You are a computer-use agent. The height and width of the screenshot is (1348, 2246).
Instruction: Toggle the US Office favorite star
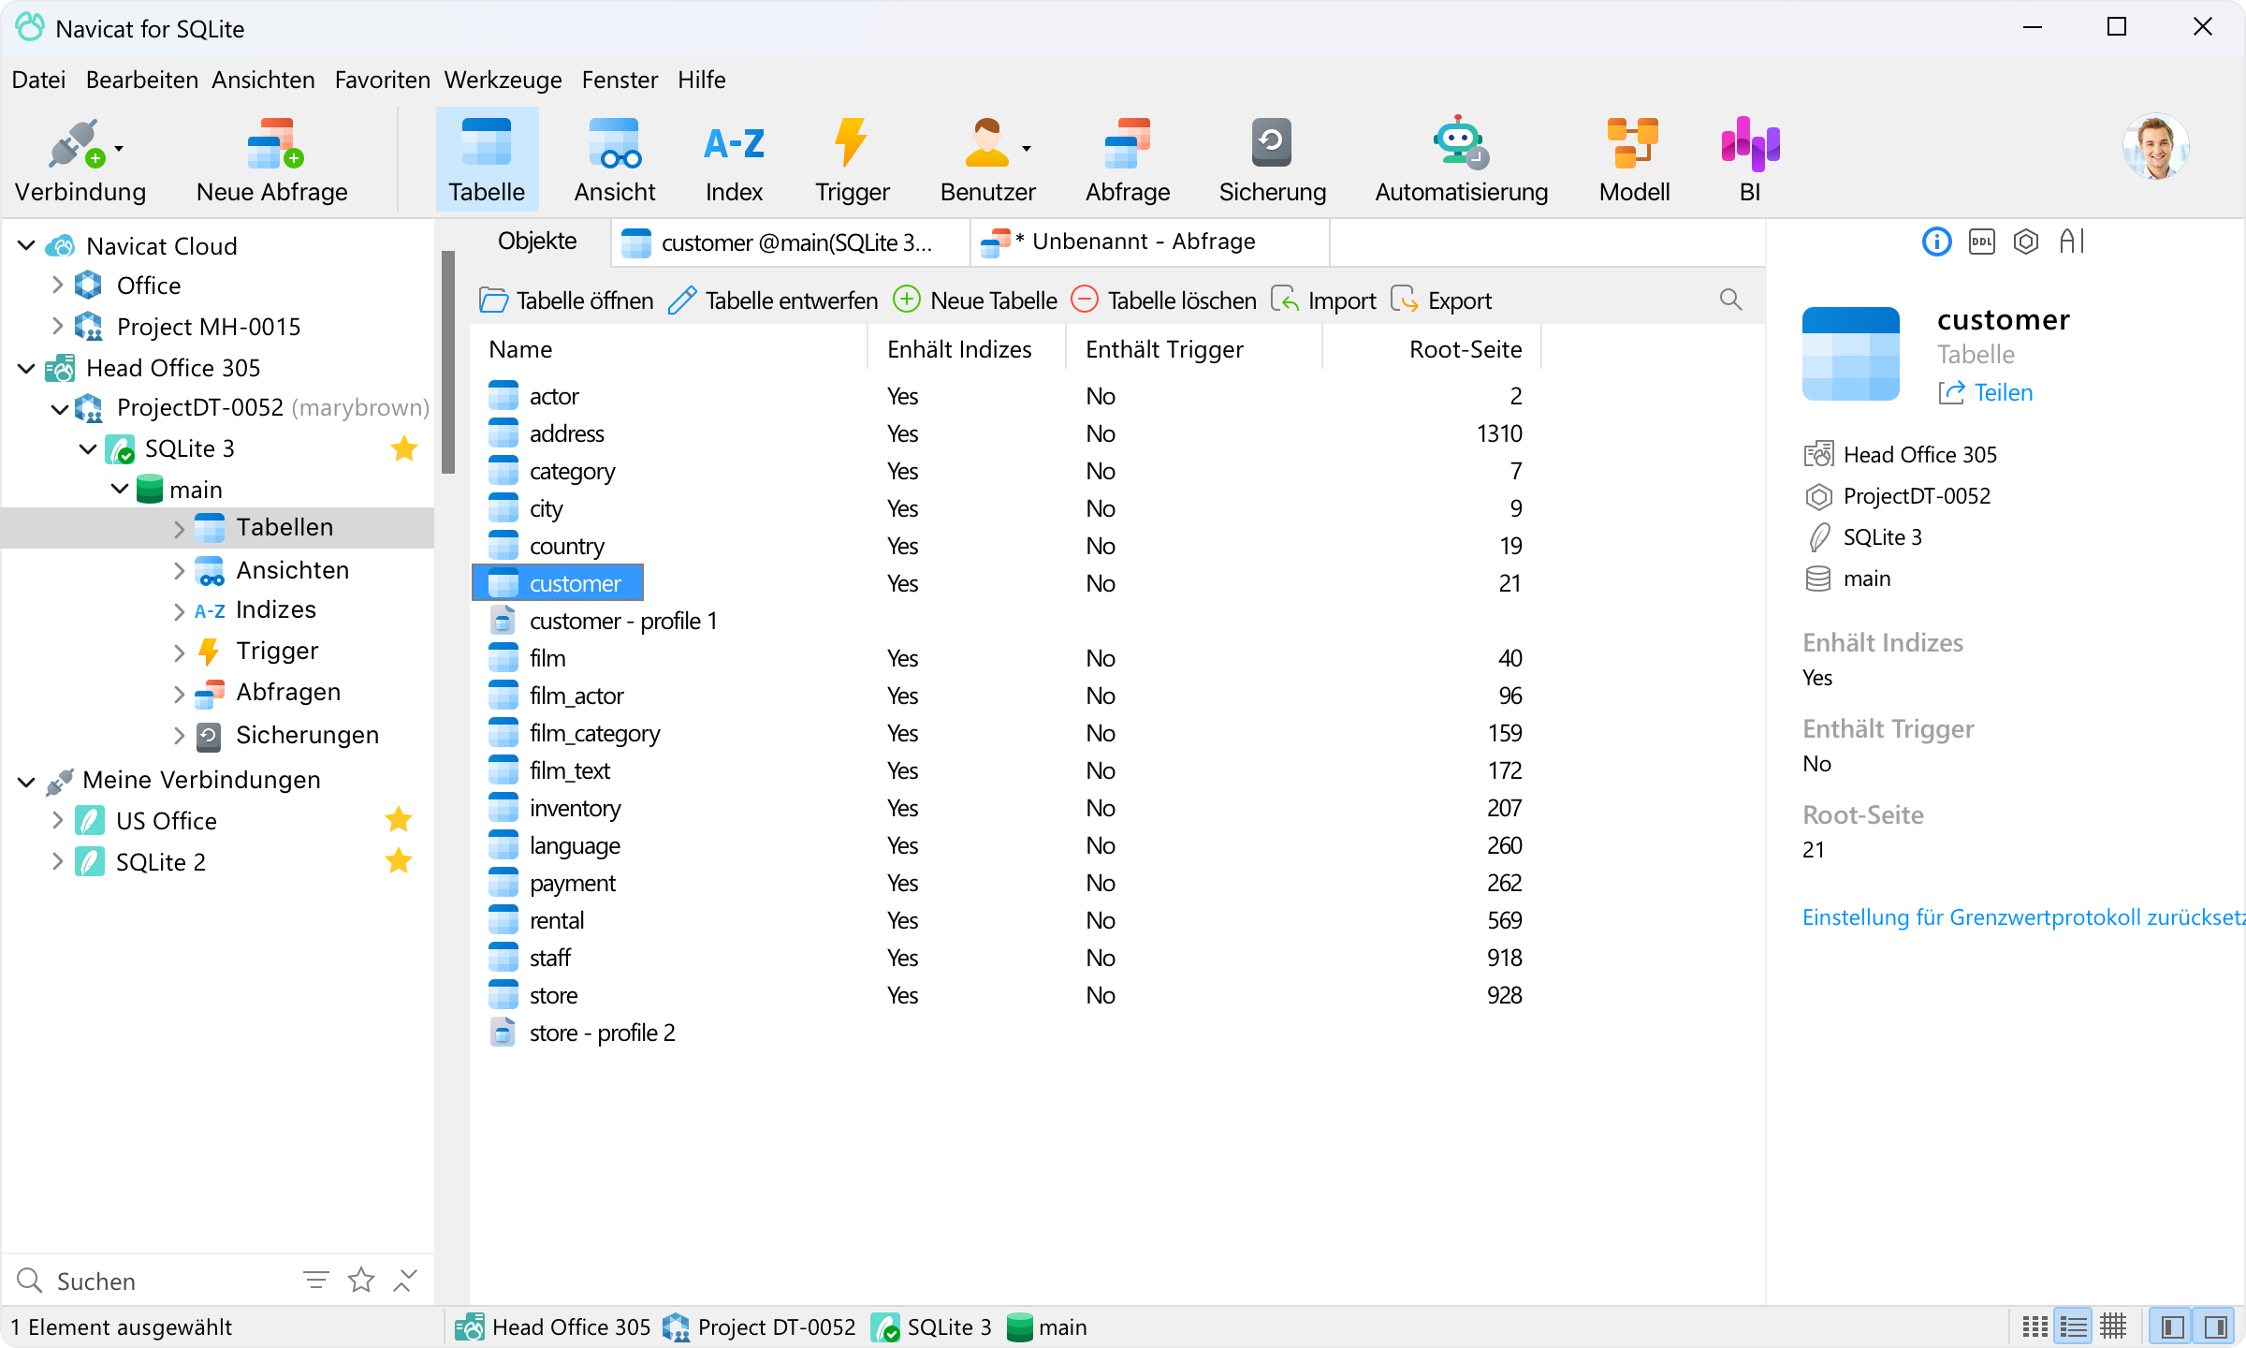[x=399, y=820]
